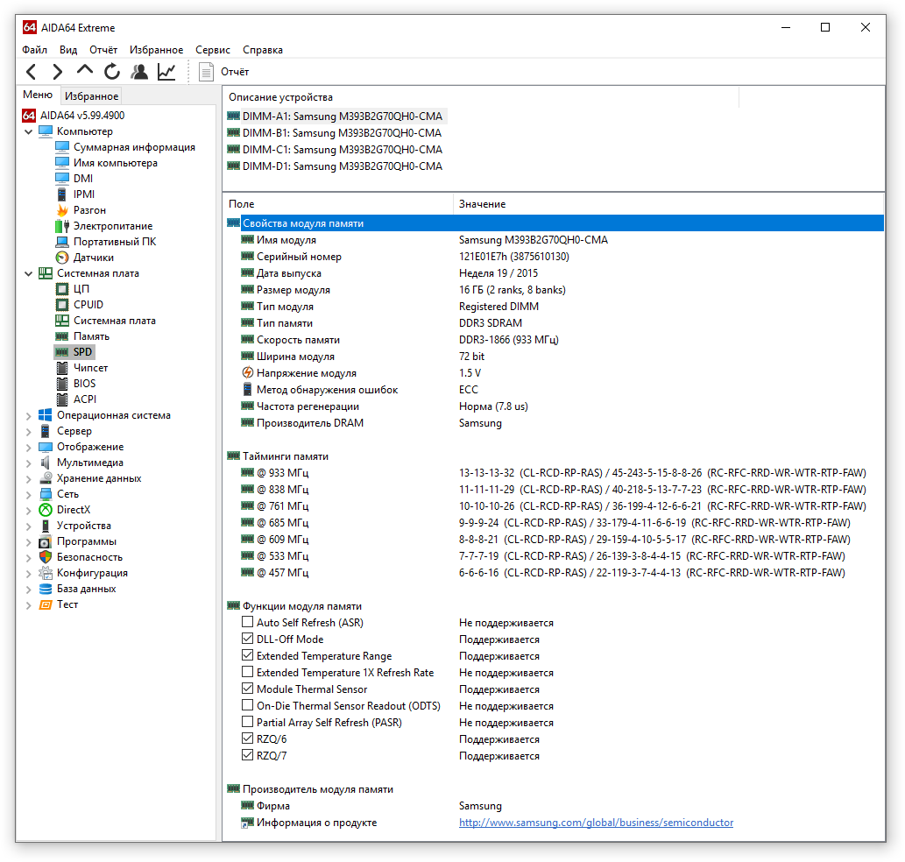Expand the Мультимедиа node
The image size is (905, 862).
[x=28, y=463]
